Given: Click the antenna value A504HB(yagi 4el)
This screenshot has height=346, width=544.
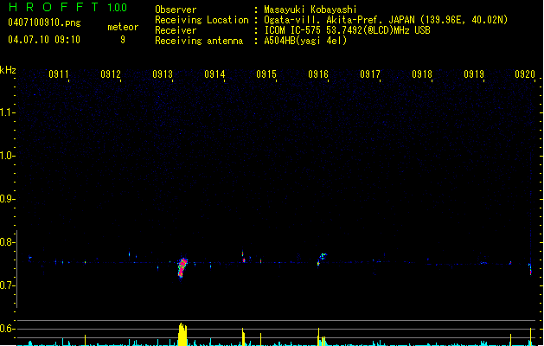Looking at the screenshot, I should (305, 41).
